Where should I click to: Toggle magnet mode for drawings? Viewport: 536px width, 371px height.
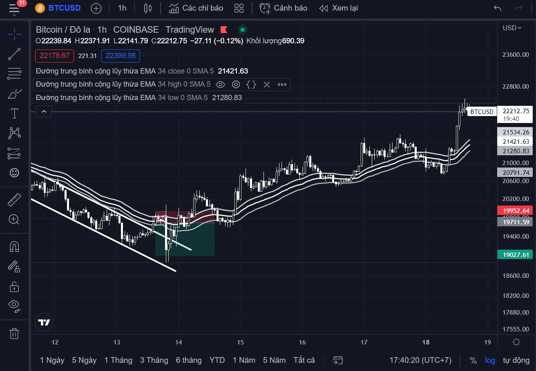(x=14, y=247)
